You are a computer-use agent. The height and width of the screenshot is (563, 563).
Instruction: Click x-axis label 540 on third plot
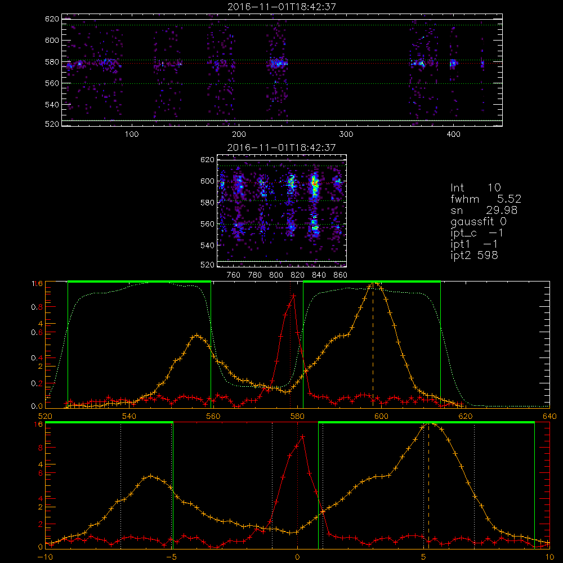129,416
